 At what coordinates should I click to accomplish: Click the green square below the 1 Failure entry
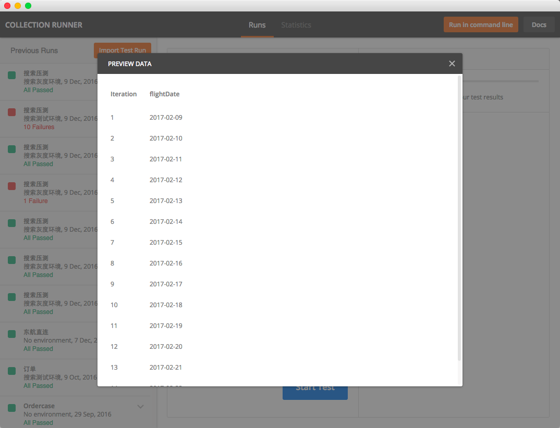[11, 223]
